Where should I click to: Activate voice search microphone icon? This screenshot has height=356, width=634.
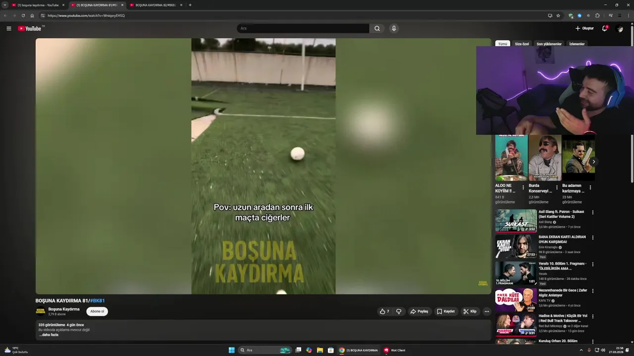coord(394,28)
